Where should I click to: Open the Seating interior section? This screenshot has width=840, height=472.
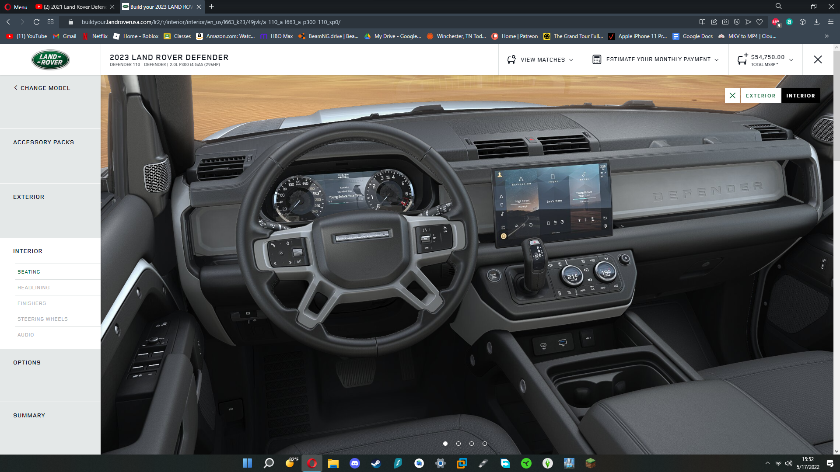point(29,272)
